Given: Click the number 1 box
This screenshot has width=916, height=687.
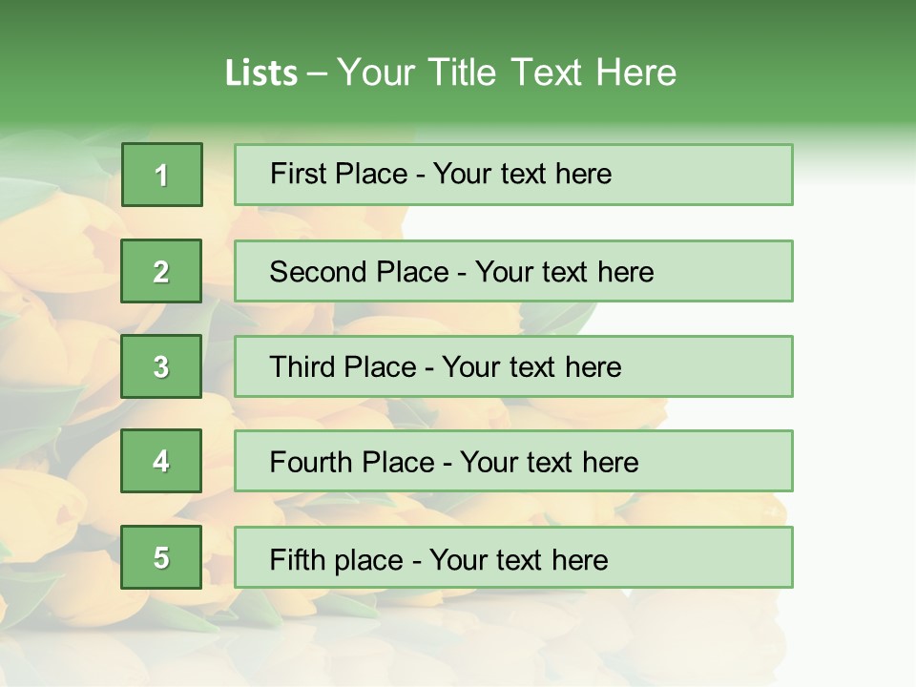Looking at the screenshot, I should 162,175.
